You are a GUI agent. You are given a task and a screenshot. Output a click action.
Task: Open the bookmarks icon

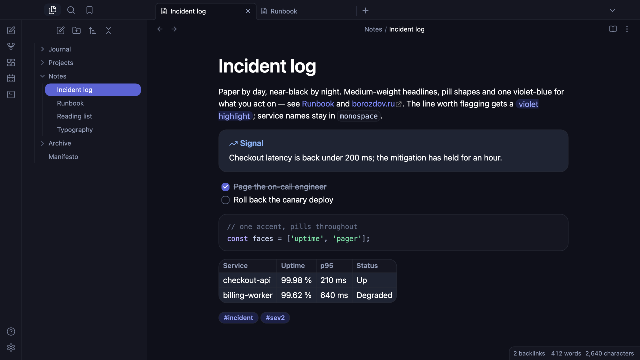89,10
